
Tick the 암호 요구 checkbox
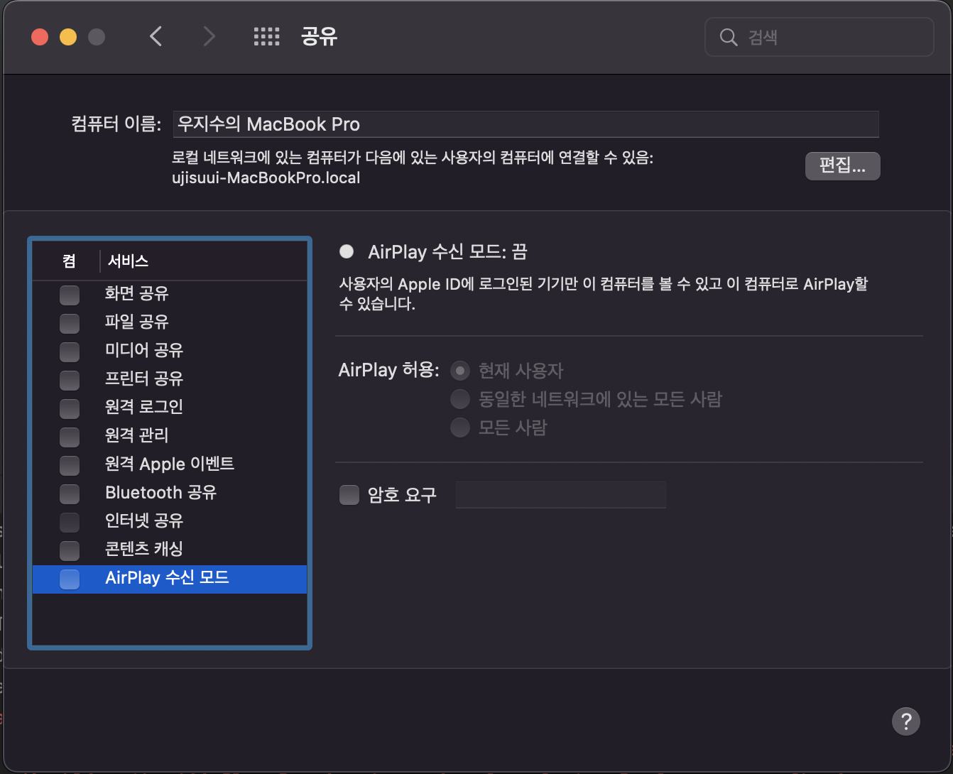coord(349,494)
